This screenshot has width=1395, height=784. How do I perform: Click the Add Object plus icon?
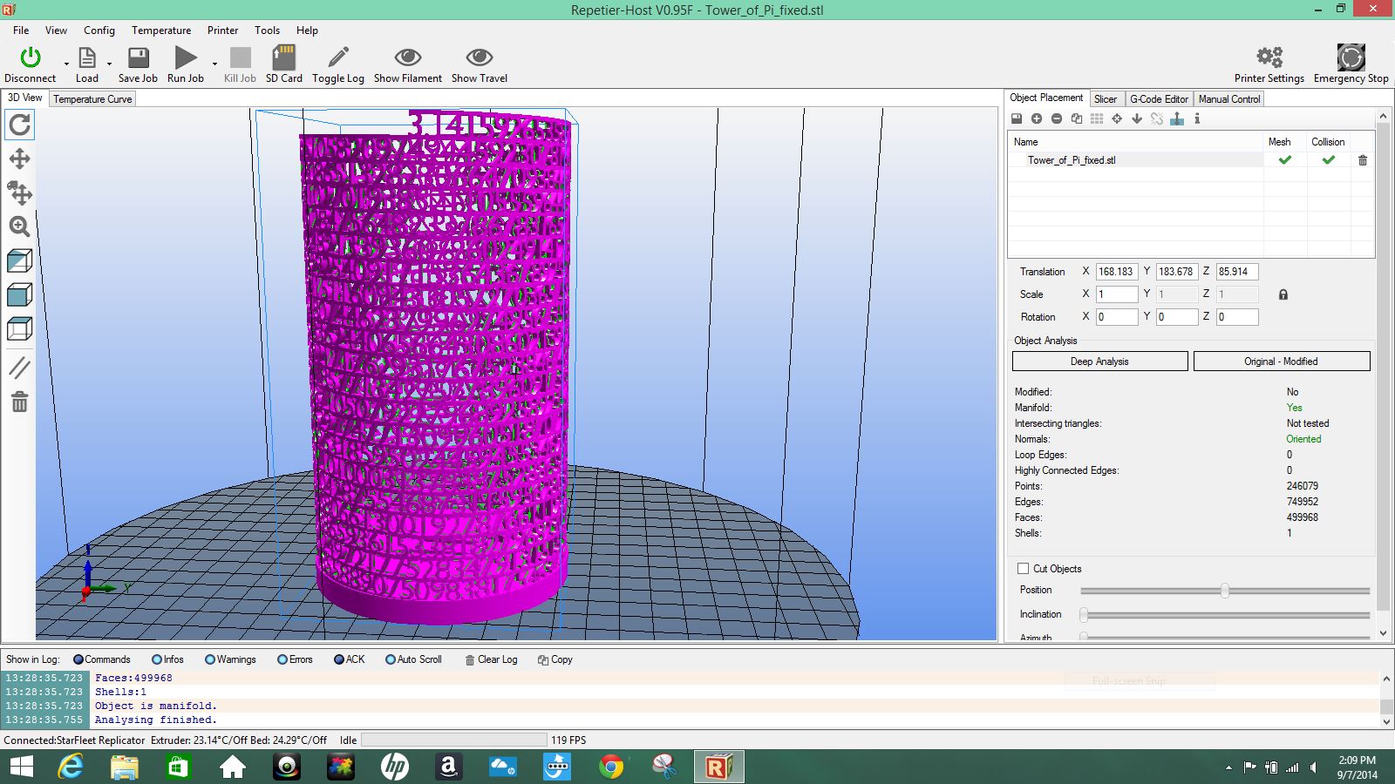1037,118
